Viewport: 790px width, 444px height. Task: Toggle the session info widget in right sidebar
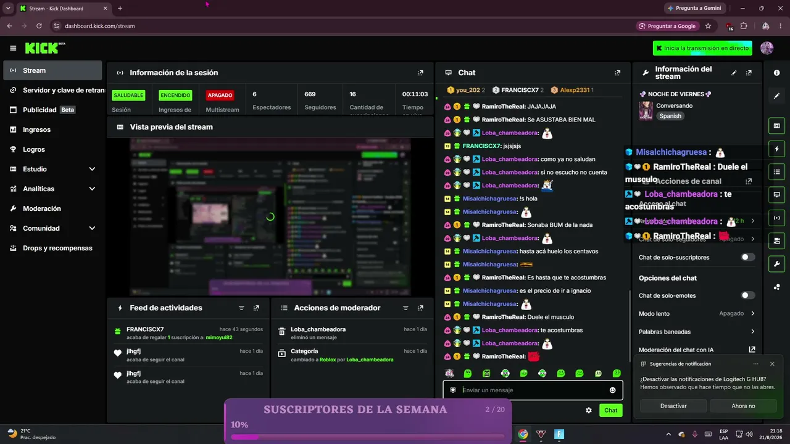click(776, 218)
